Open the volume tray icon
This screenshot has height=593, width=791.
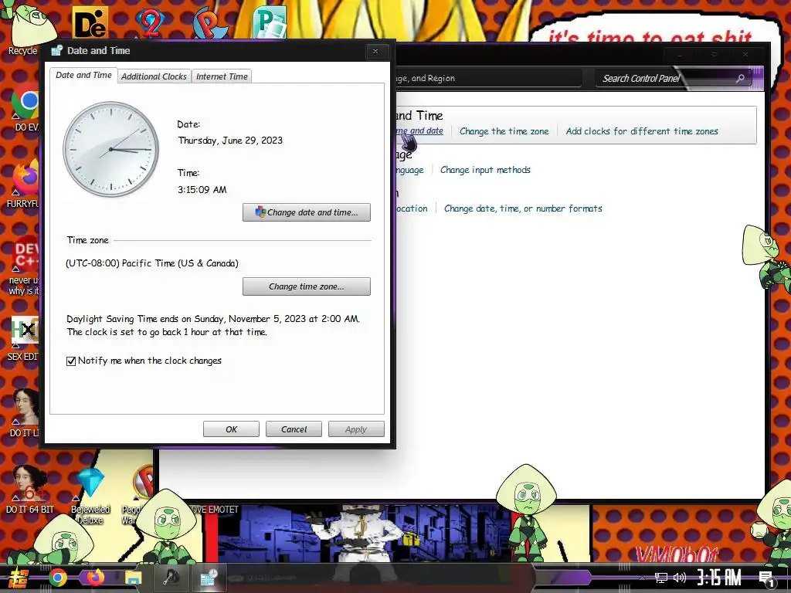pyautogui.click(x=680, y=578)
